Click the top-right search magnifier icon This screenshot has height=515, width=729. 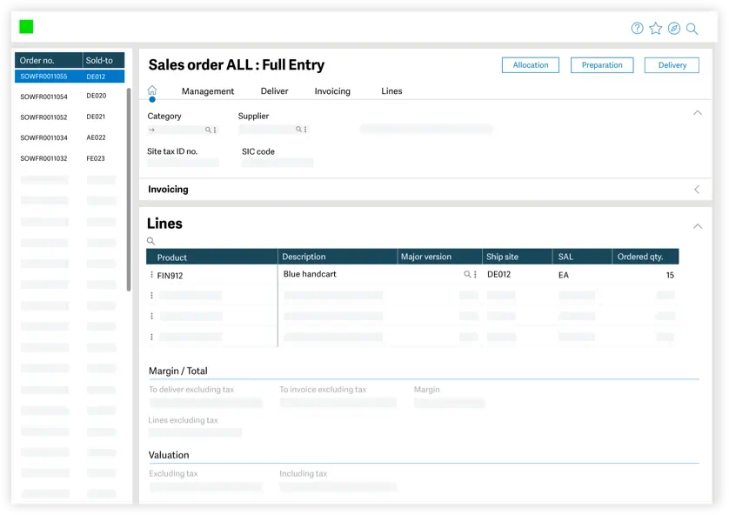tap(692, 29)
